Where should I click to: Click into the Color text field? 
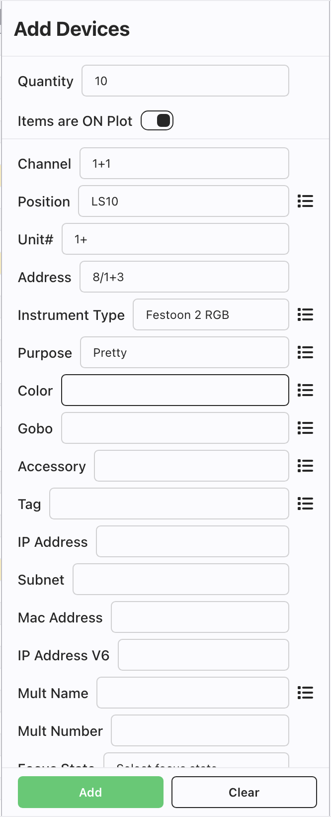point(175,391)
